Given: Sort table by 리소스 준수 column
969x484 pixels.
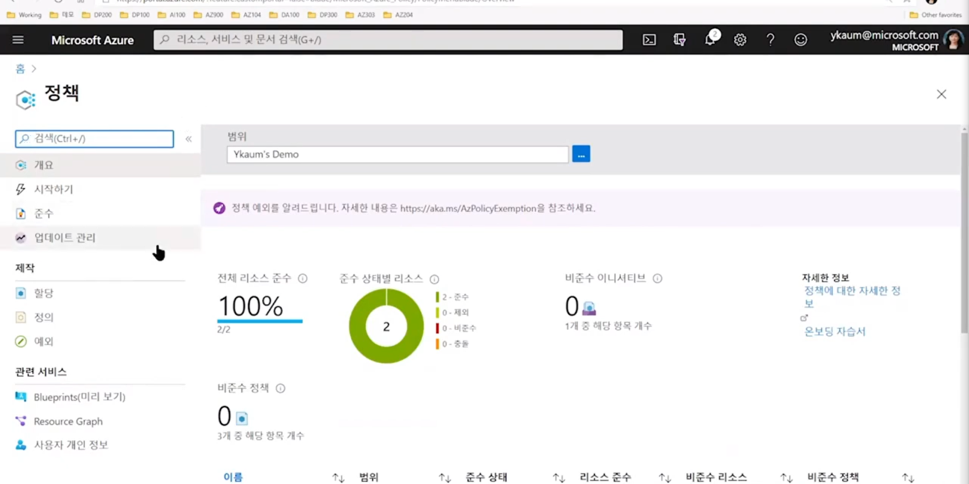Looking at the screenshot, I should click(605, 477).
